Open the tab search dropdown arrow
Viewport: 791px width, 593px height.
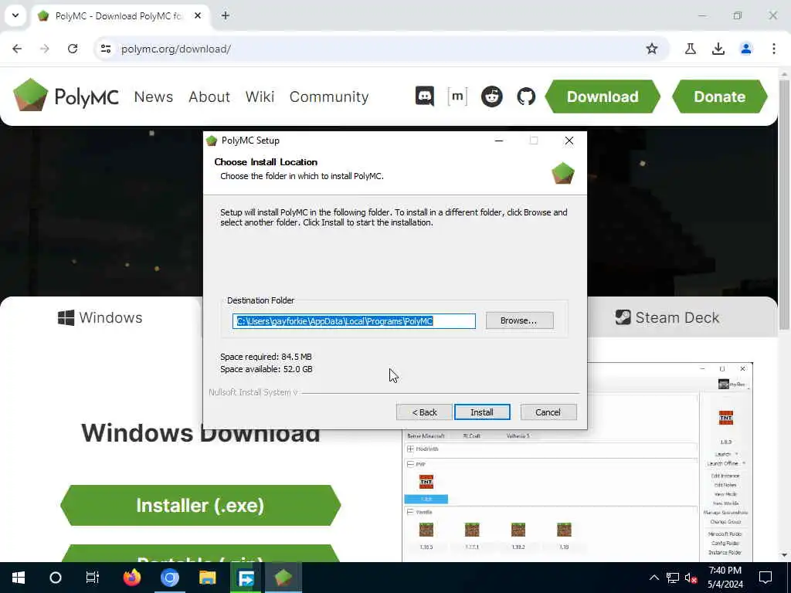coord(15,15)
